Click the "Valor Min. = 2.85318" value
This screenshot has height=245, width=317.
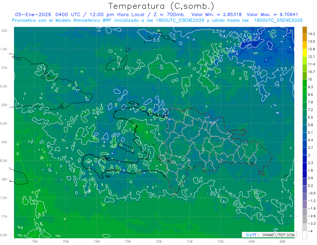(217, 15)
